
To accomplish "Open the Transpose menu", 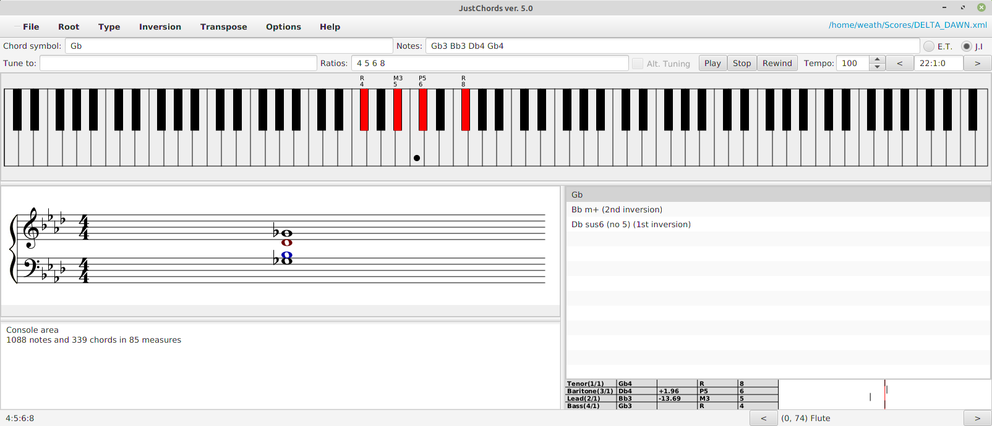I will [x=223, y=27].
